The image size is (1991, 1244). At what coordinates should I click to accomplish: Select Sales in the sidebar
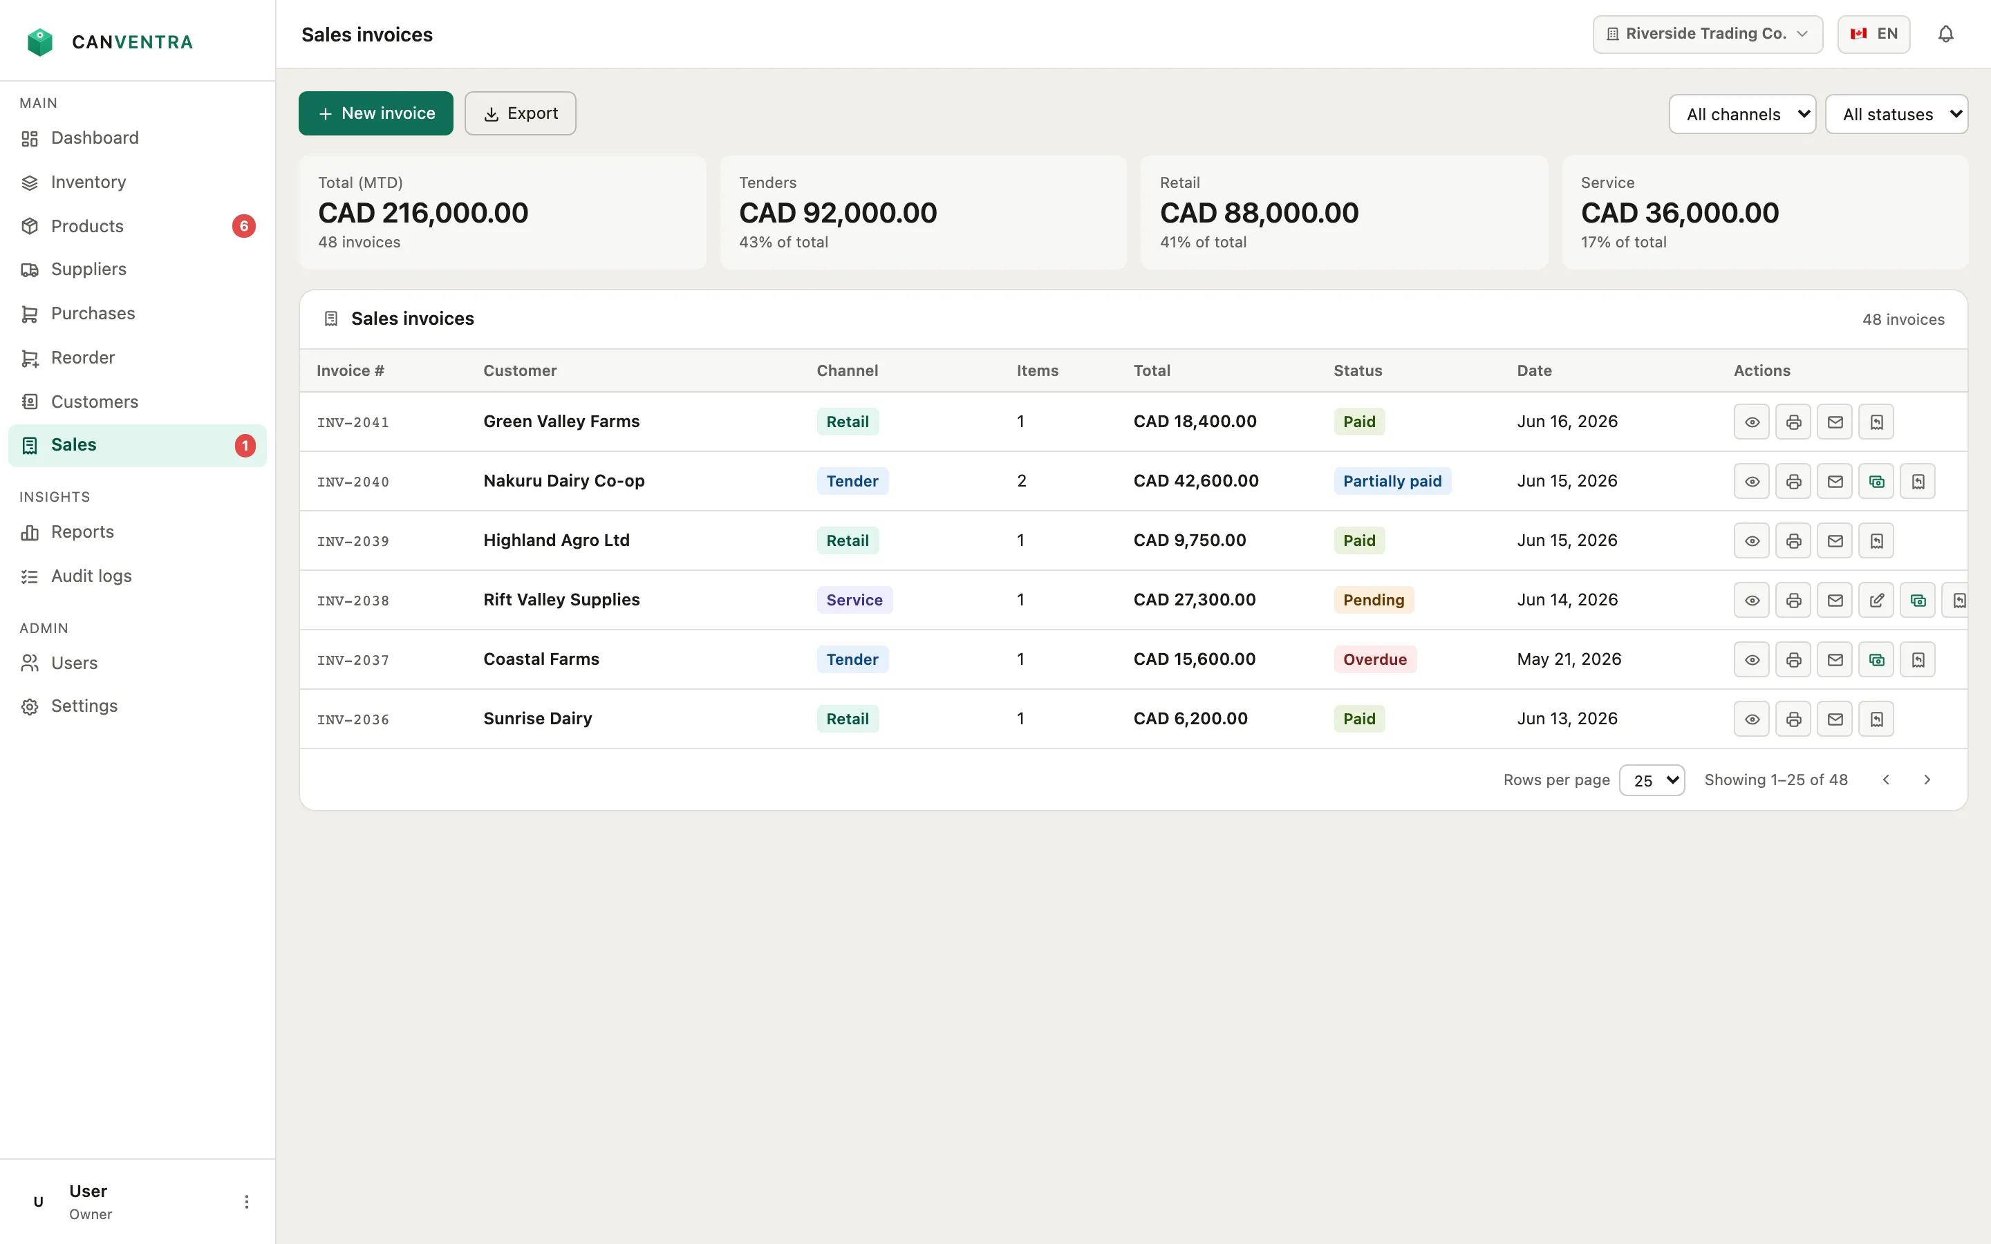click(x=138, y=445)
